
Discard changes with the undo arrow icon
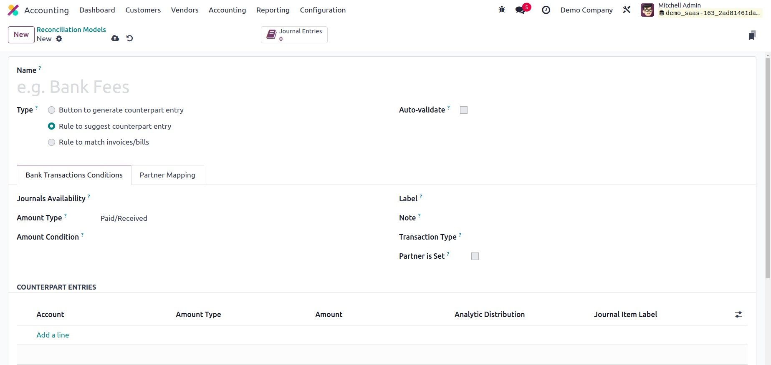tap(130, 38)
